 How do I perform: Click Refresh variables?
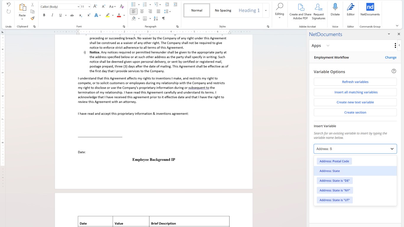click(355, 82)
